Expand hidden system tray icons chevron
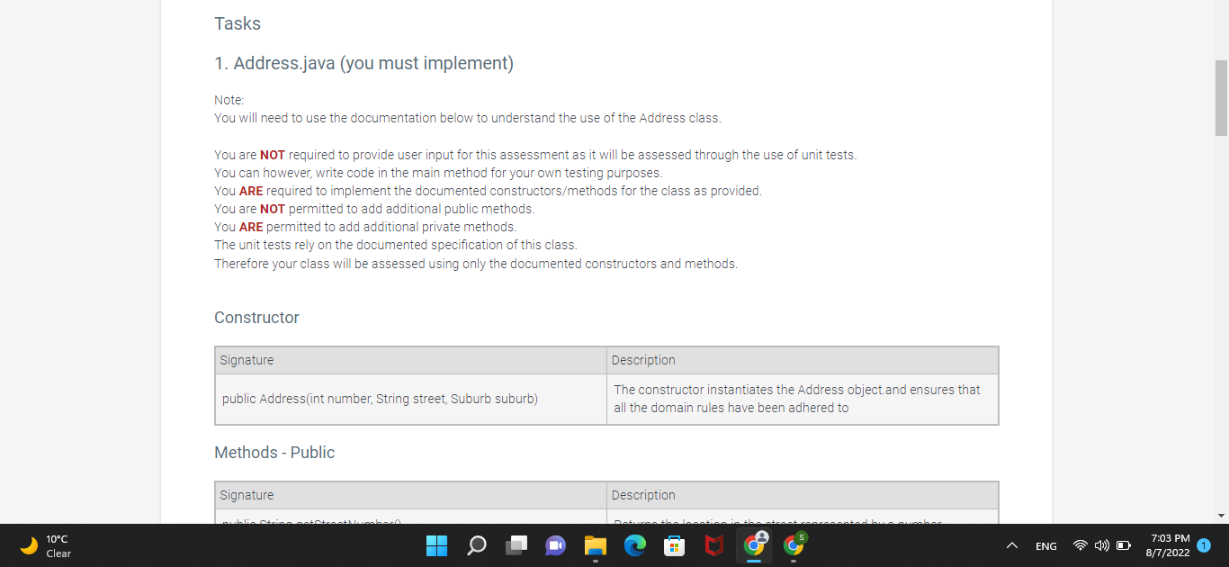This screenshot has width=1229, height=567. point(1011,546)
